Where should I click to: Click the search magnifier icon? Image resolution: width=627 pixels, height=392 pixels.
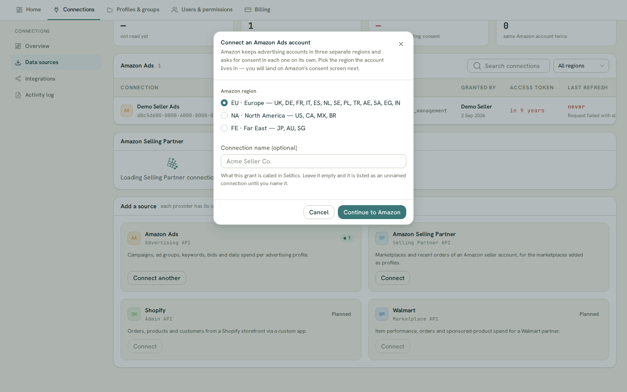[477, 66]
